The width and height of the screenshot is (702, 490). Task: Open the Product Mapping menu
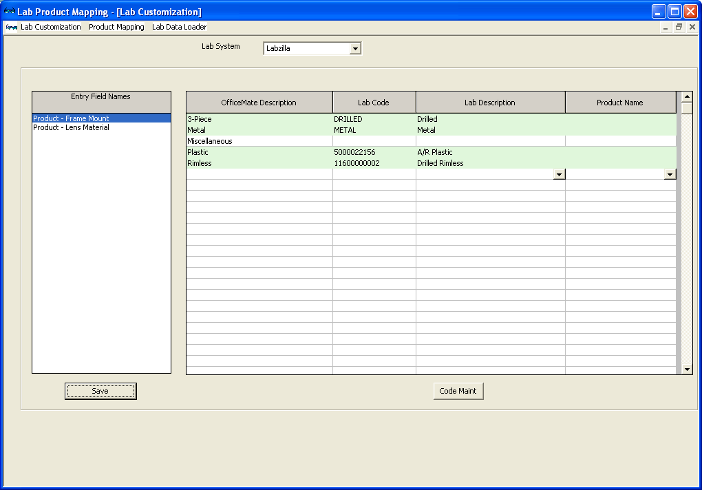pyautogui.click(x=116, y=27)
